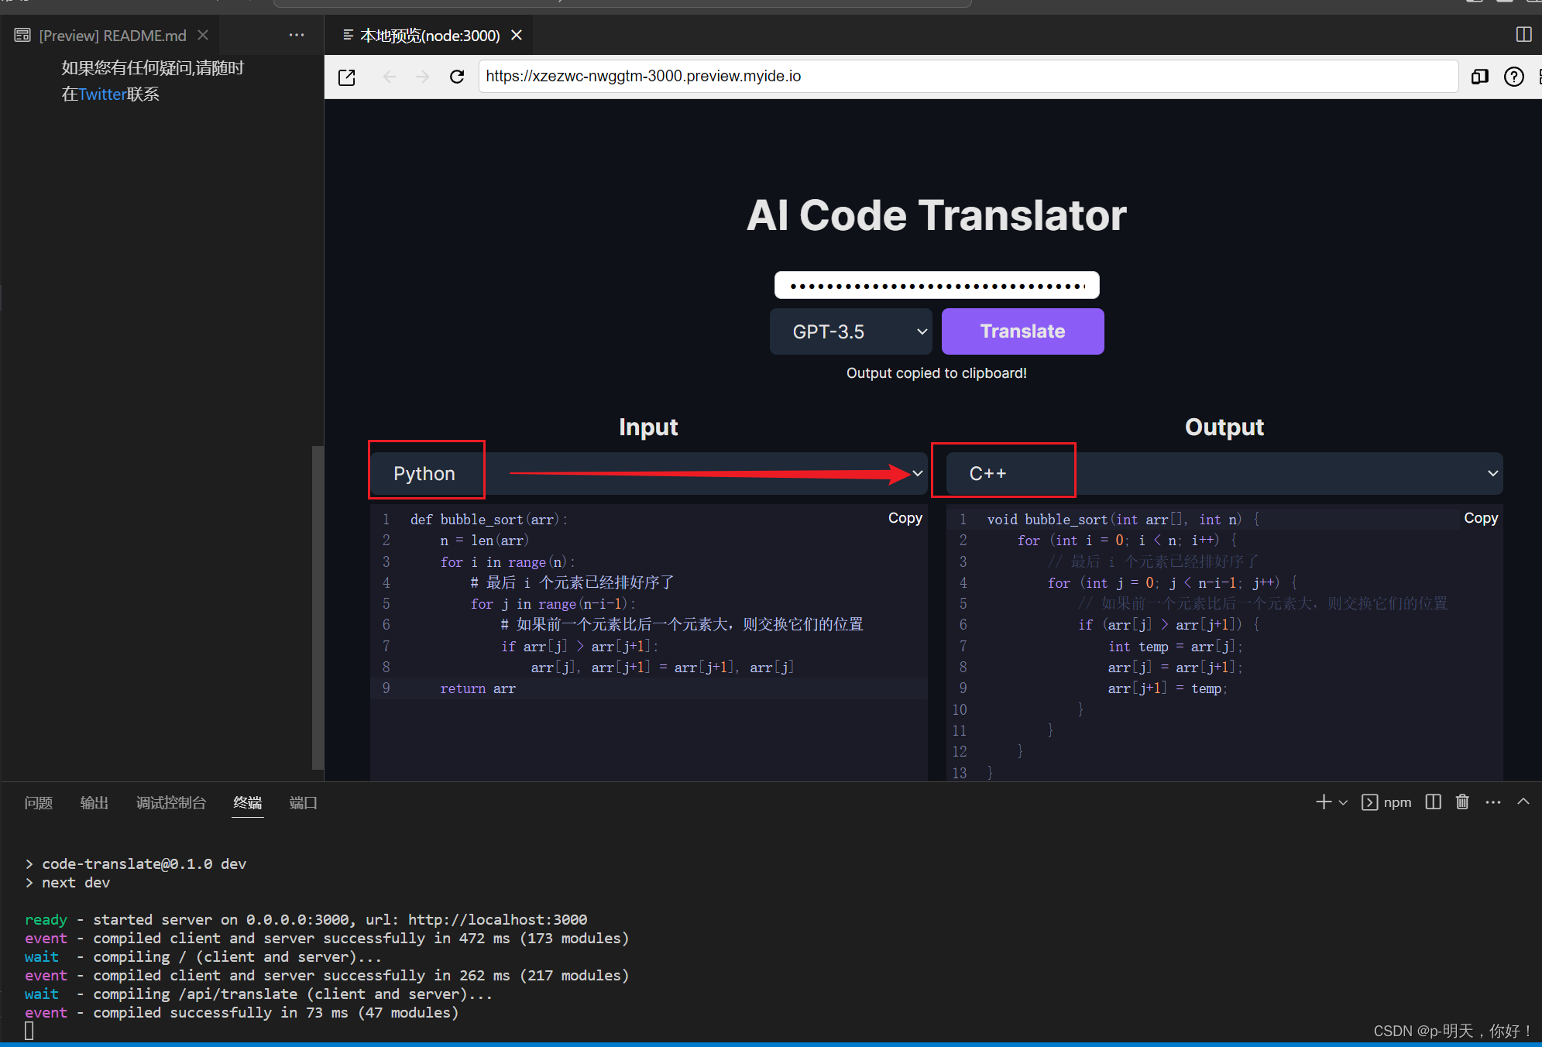Select the npm terminal entry
This screenshot has height=1047, width=1542.
(x=1387, y=802)
